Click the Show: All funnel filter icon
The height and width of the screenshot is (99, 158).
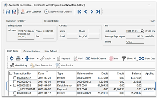124,58
